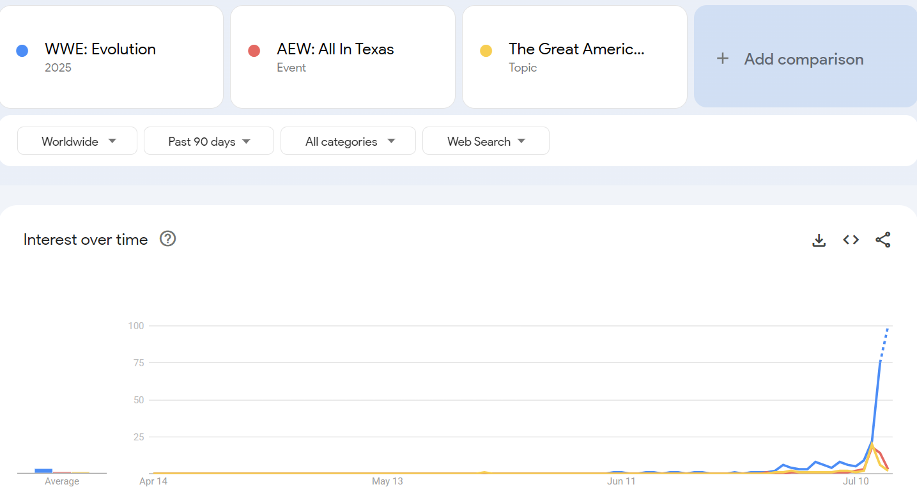This screenshot has height=496, width=917.
Task: Edit the AEW: All In Texas term
Action: [335, 49]
